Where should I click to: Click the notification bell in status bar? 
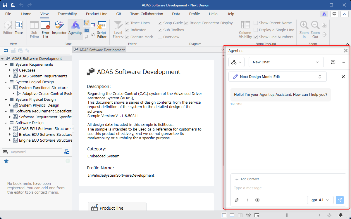tap(341, 215)
